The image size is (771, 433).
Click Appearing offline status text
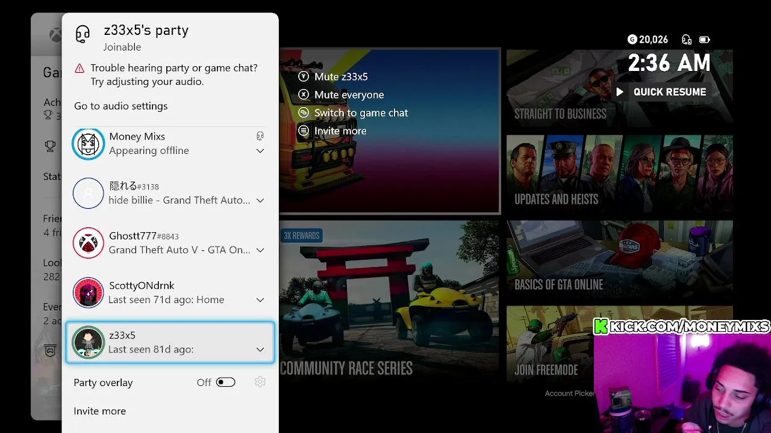[x=149, y=150]
